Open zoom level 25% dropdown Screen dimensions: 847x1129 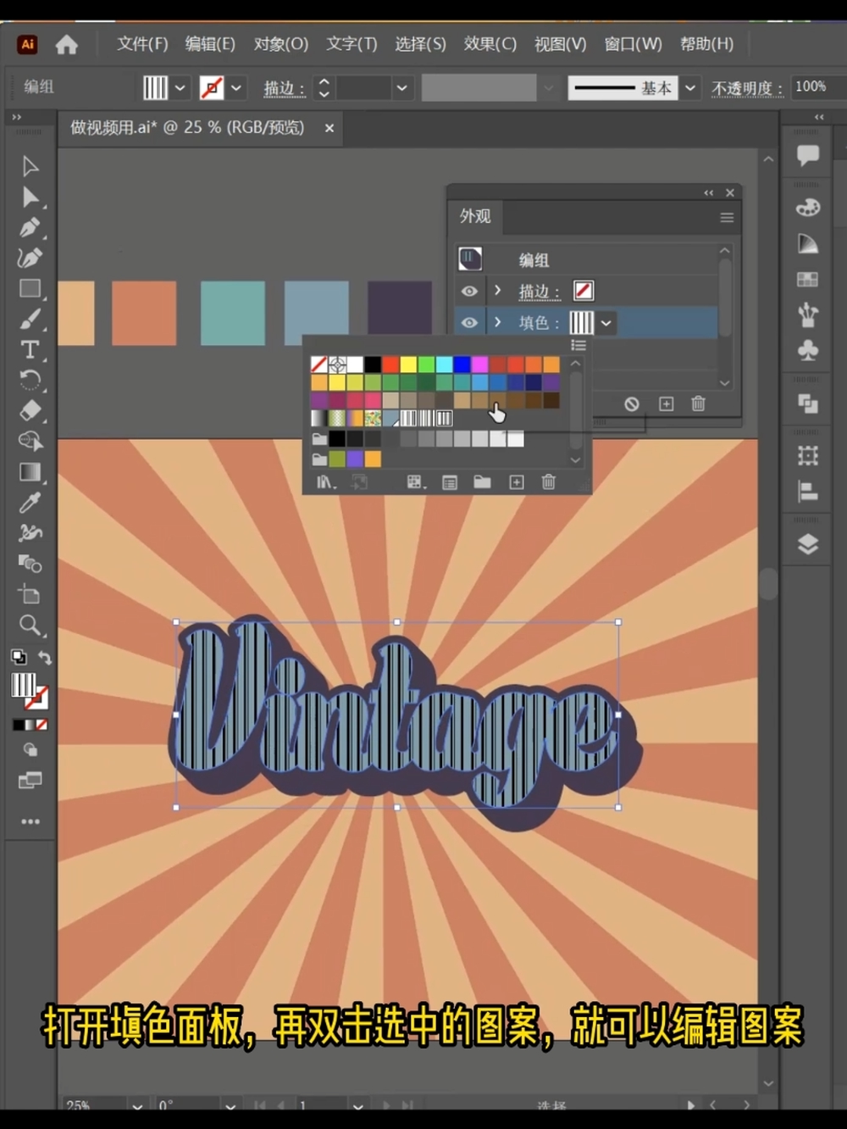(x=136, y=1106)
